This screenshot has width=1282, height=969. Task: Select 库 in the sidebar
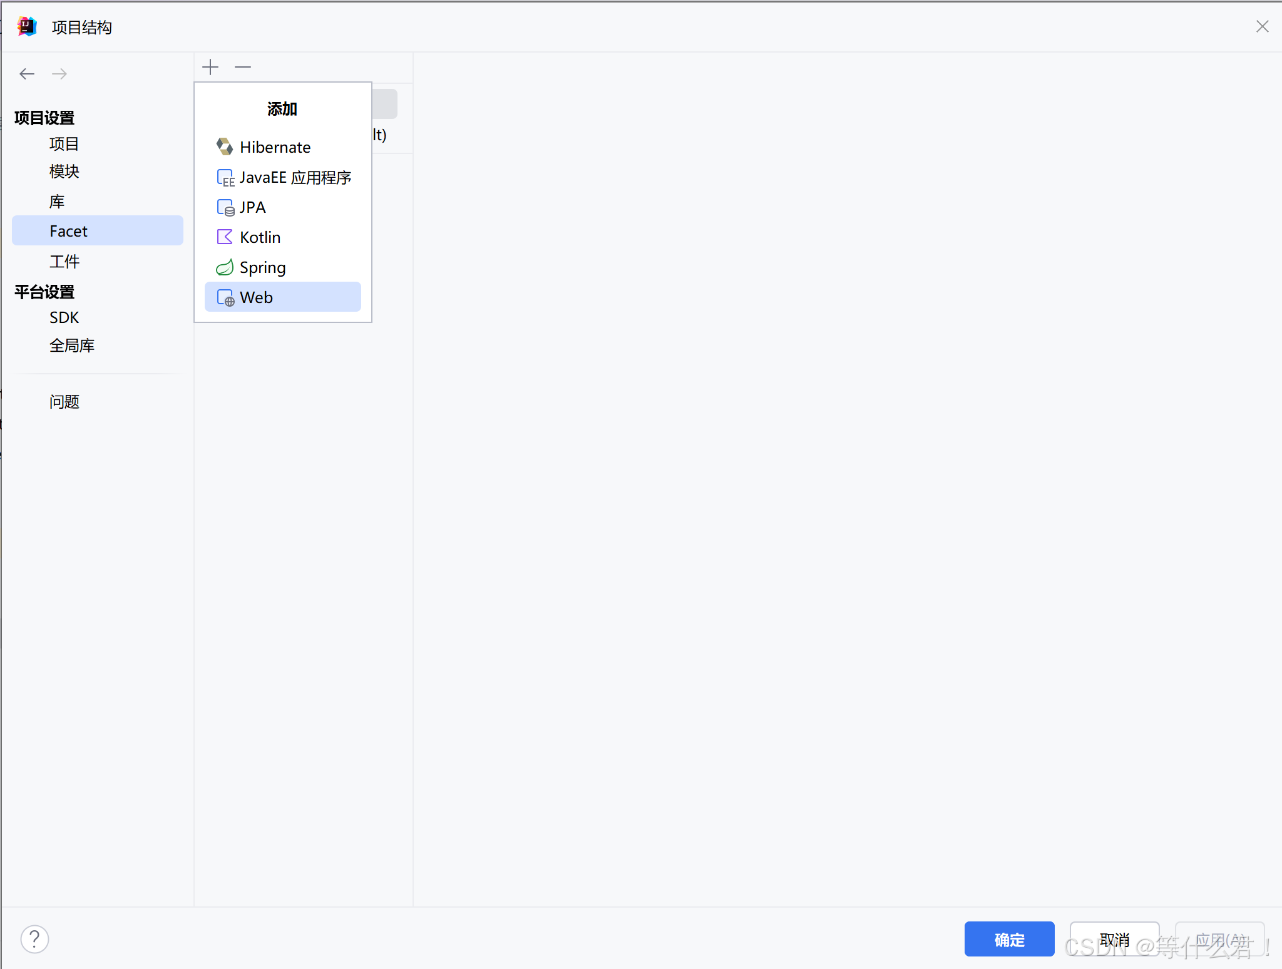point(57,202)
